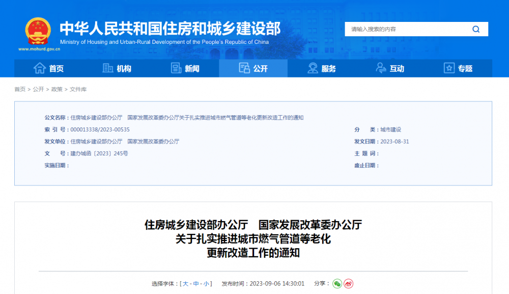Image resolution: width=509 pixels, height=294 pixels.
Task: Go to 政策 in the breadcrumb
Action: 57,89
